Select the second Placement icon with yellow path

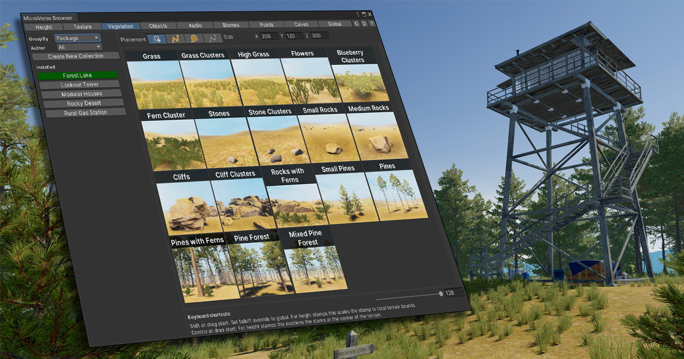pyautogui.click(x=176, y=39)
